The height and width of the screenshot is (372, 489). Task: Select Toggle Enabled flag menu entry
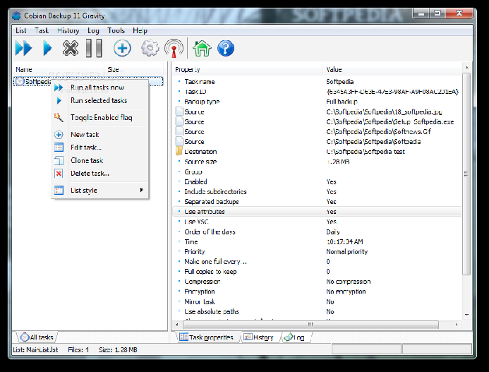(100, 118)
